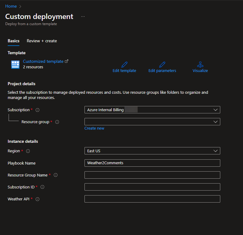Switch to the Review + create tab
Screen dimensions: 243x235
pos(42,41)
